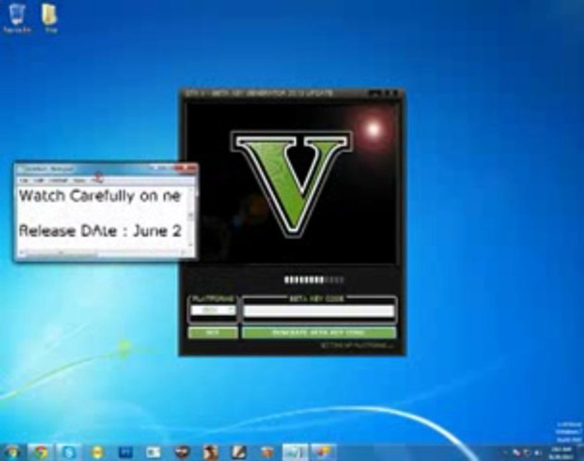Click the "Watch Carefully on ne" line in Notepad
The width and height of the screenshot is (584, 461).
click(99, 195)
